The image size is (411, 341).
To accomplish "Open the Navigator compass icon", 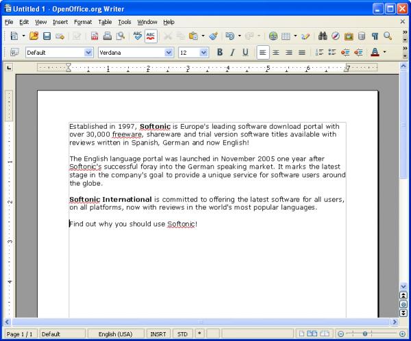I will pos(336,36).
